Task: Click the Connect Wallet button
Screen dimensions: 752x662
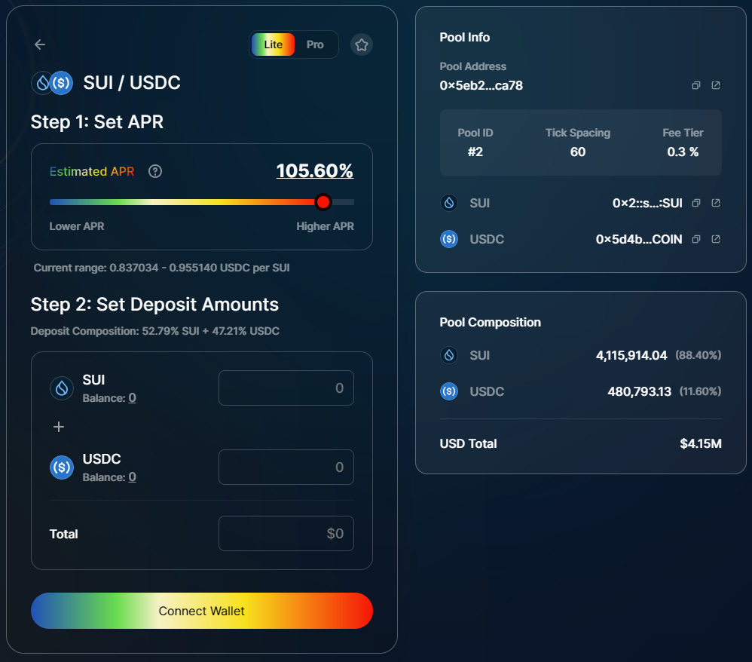Action: tap(202, 611)
